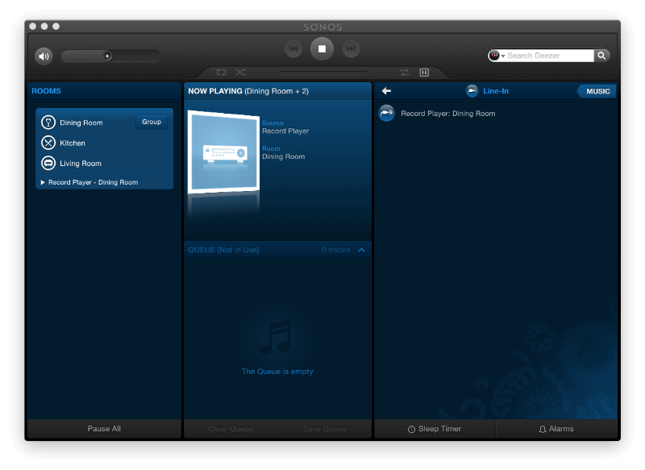
Task: Click the track progress bar
Action: [x=323, y=73]
